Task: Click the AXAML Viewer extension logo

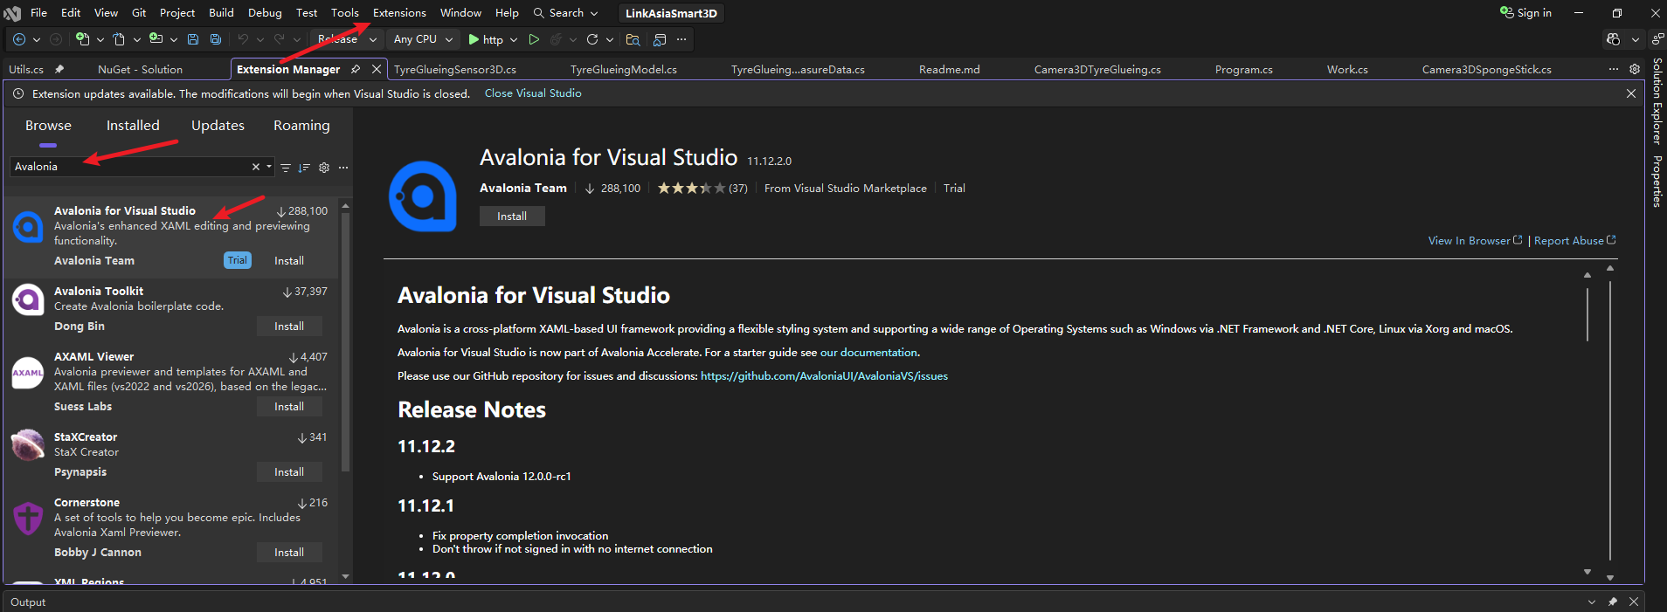Action: click(28, 373)
